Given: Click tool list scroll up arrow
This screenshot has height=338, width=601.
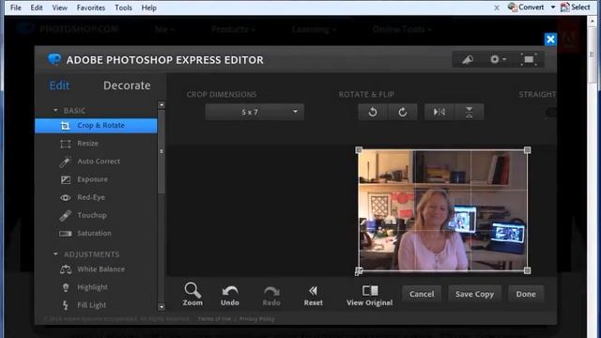Looking at the screenshot, I should point(162,104).
